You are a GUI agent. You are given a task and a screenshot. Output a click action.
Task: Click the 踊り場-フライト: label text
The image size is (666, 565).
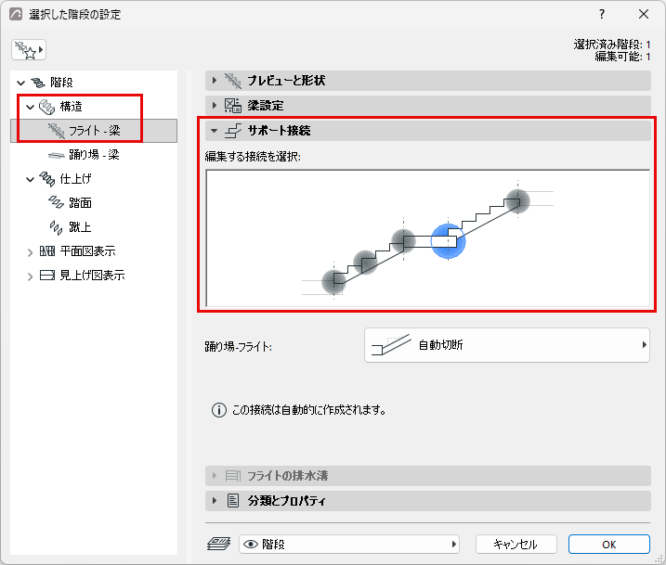click(x=239, y=347)
